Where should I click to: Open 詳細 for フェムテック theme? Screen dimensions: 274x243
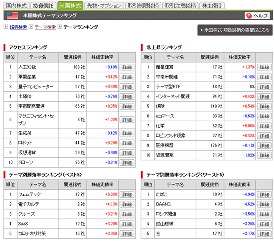(x=127, y=194)
